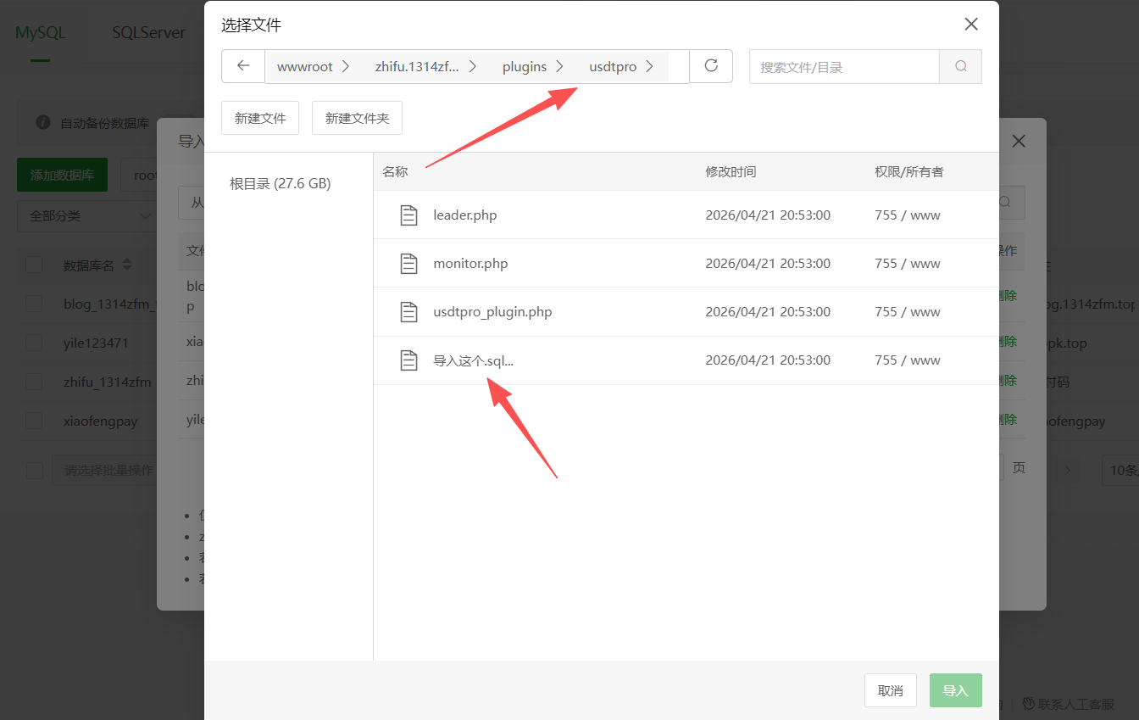This screenshot has width=1139, height=720.
Task: Open the 全部分类 category dropdown
Action: [87, 216]
